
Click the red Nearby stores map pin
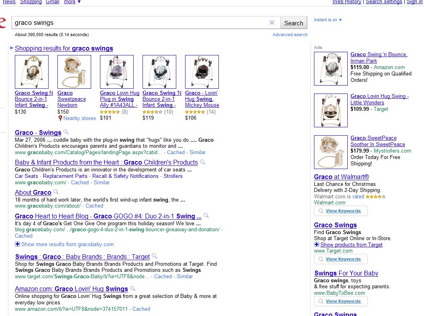coord(60,118)
